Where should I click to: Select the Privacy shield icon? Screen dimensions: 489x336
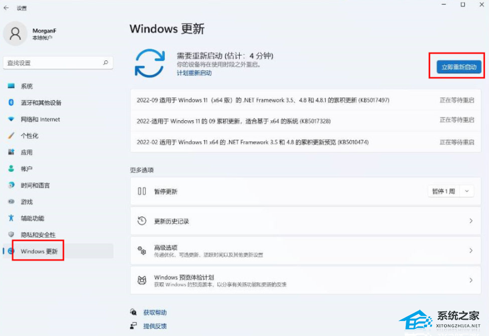pos(11,234)
